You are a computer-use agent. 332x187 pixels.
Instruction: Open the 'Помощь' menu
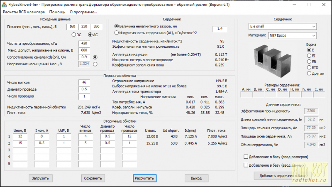tap(57, 12)
